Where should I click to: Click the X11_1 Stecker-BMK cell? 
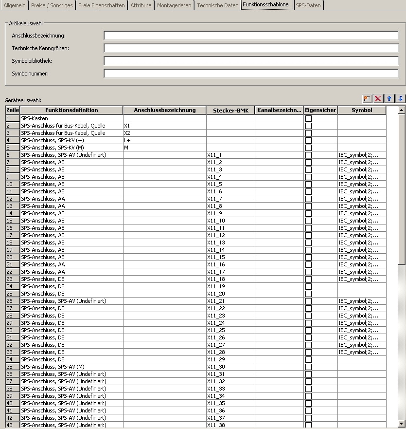pyautogui.click(x=230, y=155)
